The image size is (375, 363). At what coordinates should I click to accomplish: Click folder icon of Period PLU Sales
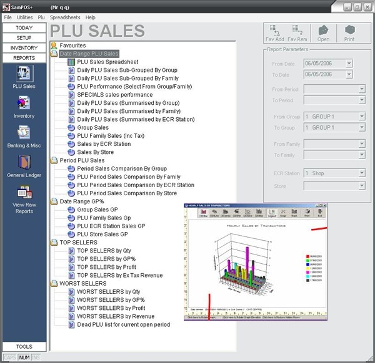pyautogui.click(x=54, y=160)
